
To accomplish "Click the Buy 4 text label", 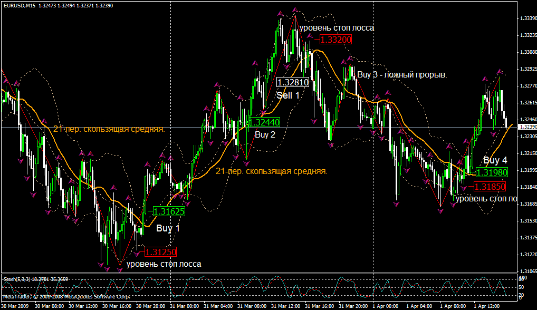I will 495,160.
